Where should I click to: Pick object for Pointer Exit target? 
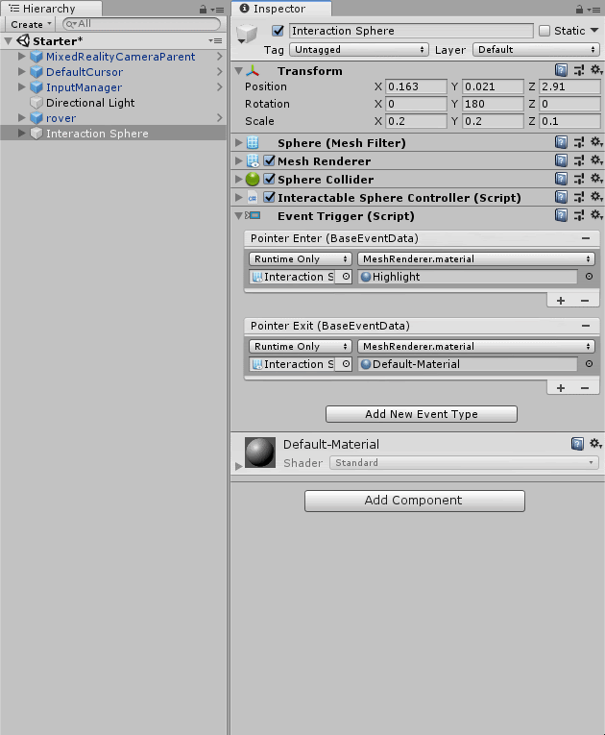(346, 364)
